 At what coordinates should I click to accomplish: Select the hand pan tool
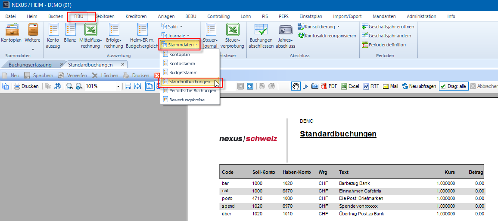tap(296, 86)
